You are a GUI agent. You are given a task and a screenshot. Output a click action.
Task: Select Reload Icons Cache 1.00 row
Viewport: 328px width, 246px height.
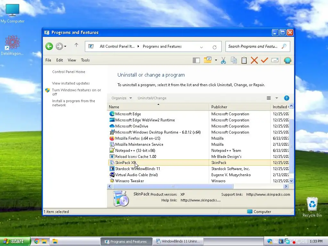tap(198, 156)
